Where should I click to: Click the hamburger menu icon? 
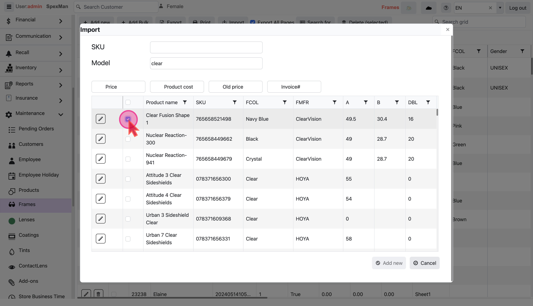(9, 7)
